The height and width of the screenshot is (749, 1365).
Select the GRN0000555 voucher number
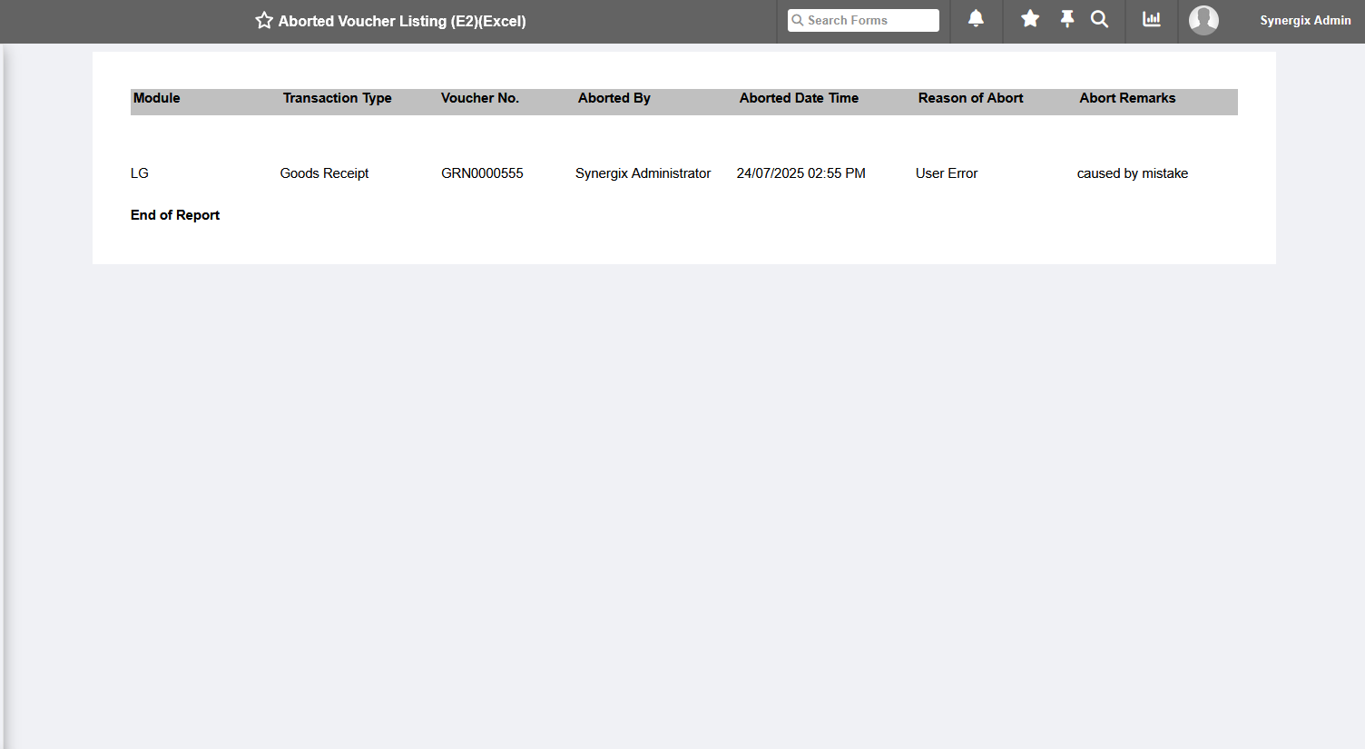pyautogui.click(x=482, y=172)
